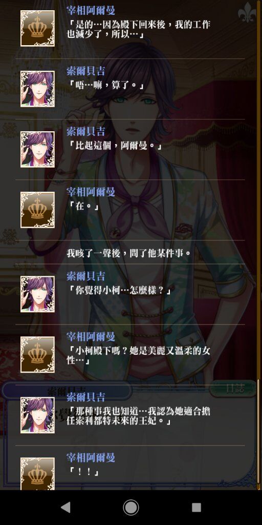262x525 pixels.
Task: Tap the crown avatar beside 「在。」
Action: pos(37,210)
